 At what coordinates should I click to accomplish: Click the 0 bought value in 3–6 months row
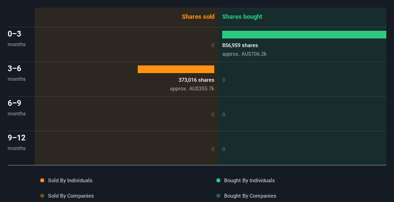click(224, 80)
